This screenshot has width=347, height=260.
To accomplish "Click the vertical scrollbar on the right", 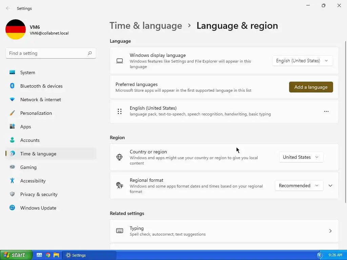I will point(346,122).
